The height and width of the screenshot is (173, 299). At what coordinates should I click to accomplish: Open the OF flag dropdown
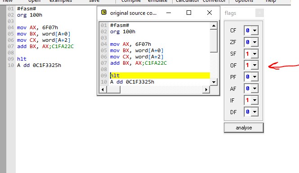point(255,65)
